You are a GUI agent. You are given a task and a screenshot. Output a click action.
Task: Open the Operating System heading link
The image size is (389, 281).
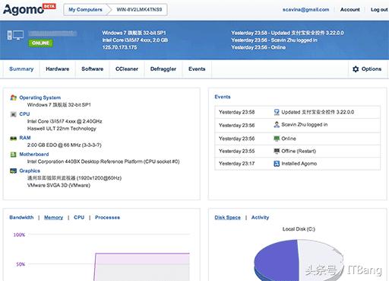pos(40,97)
